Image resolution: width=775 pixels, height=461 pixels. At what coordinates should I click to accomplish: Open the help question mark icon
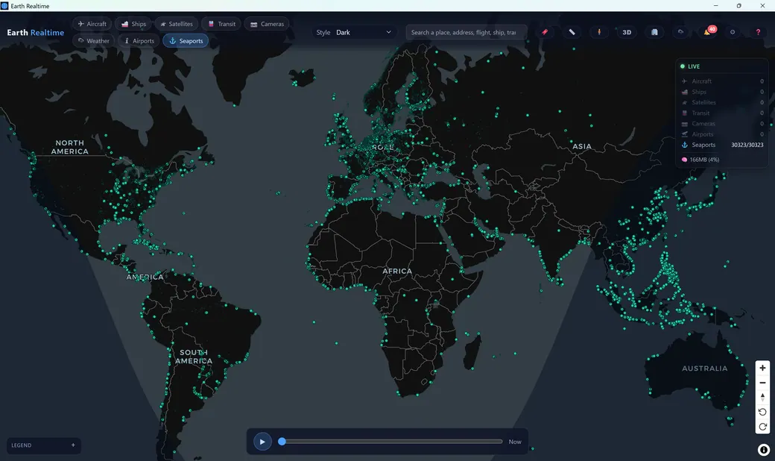pos(758,32)
